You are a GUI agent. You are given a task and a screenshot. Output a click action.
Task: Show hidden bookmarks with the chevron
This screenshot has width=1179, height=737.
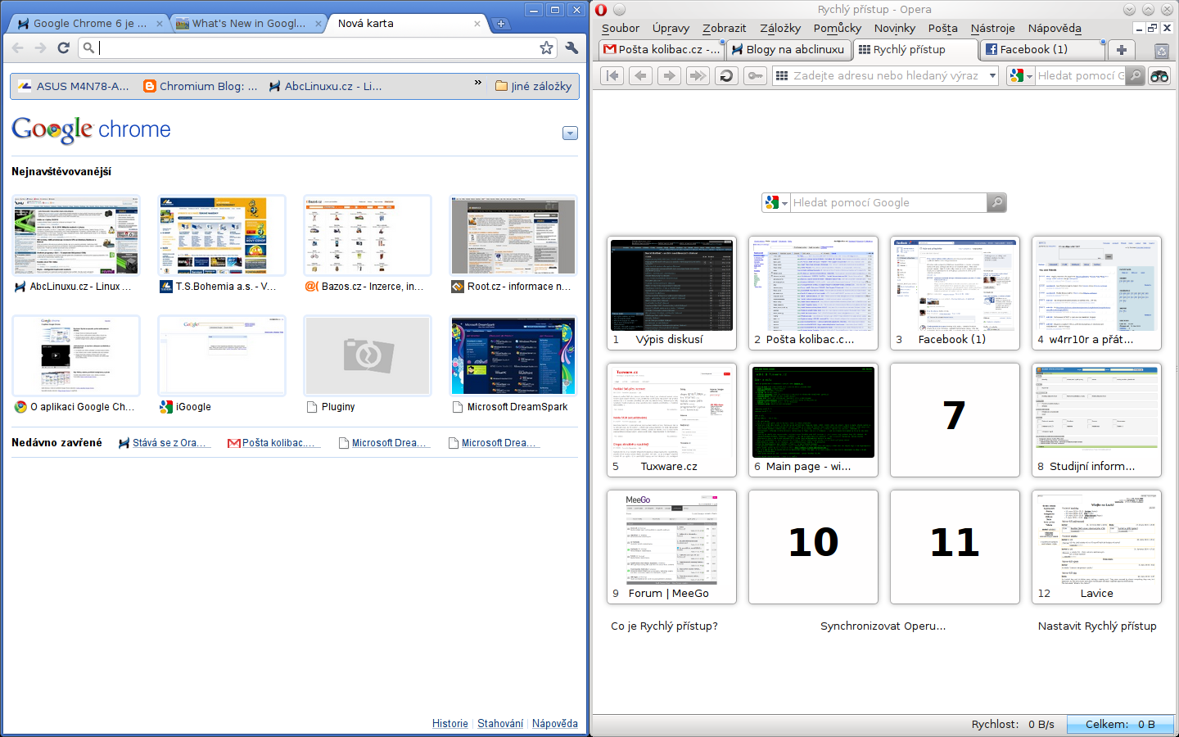tap(478, 83)
